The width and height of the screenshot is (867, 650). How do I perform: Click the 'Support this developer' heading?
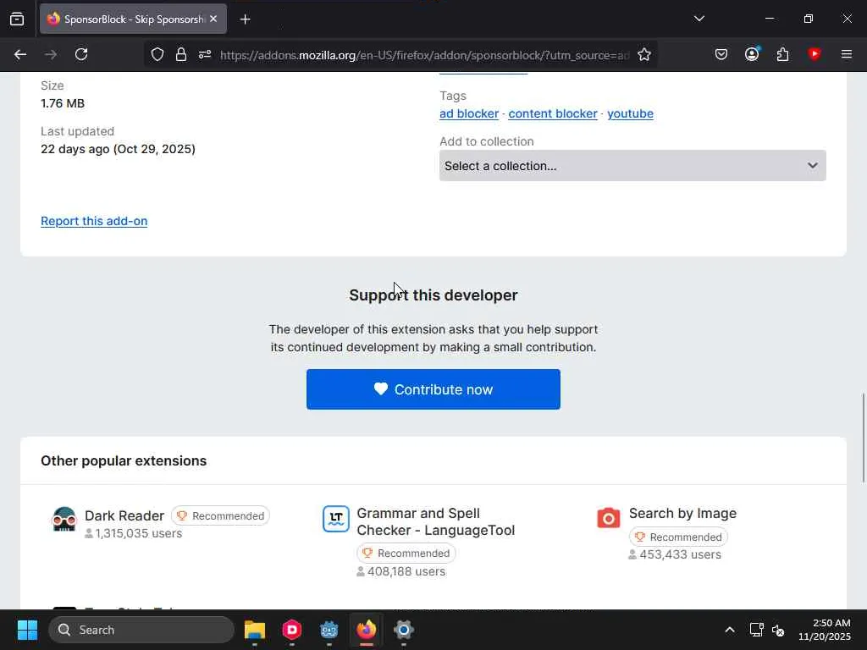click(433, 295)
